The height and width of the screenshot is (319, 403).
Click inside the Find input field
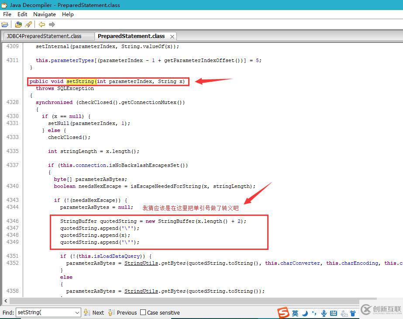coord(44,312)
